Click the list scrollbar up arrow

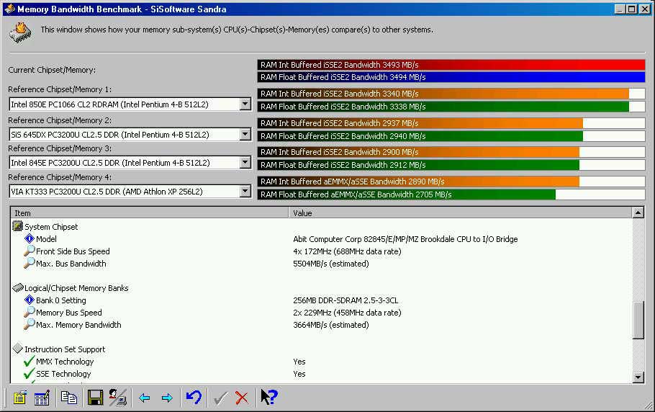point(638,212)
